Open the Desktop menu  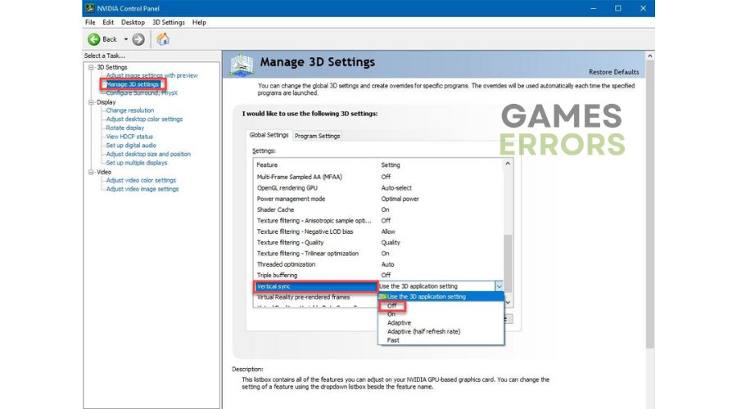133,22
